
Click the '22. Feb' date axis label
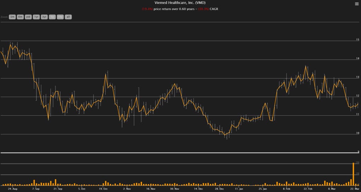[308, 189]
